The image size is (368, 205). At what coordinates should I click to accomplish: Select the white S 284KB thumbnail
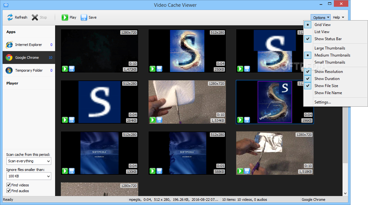[100, 102]
